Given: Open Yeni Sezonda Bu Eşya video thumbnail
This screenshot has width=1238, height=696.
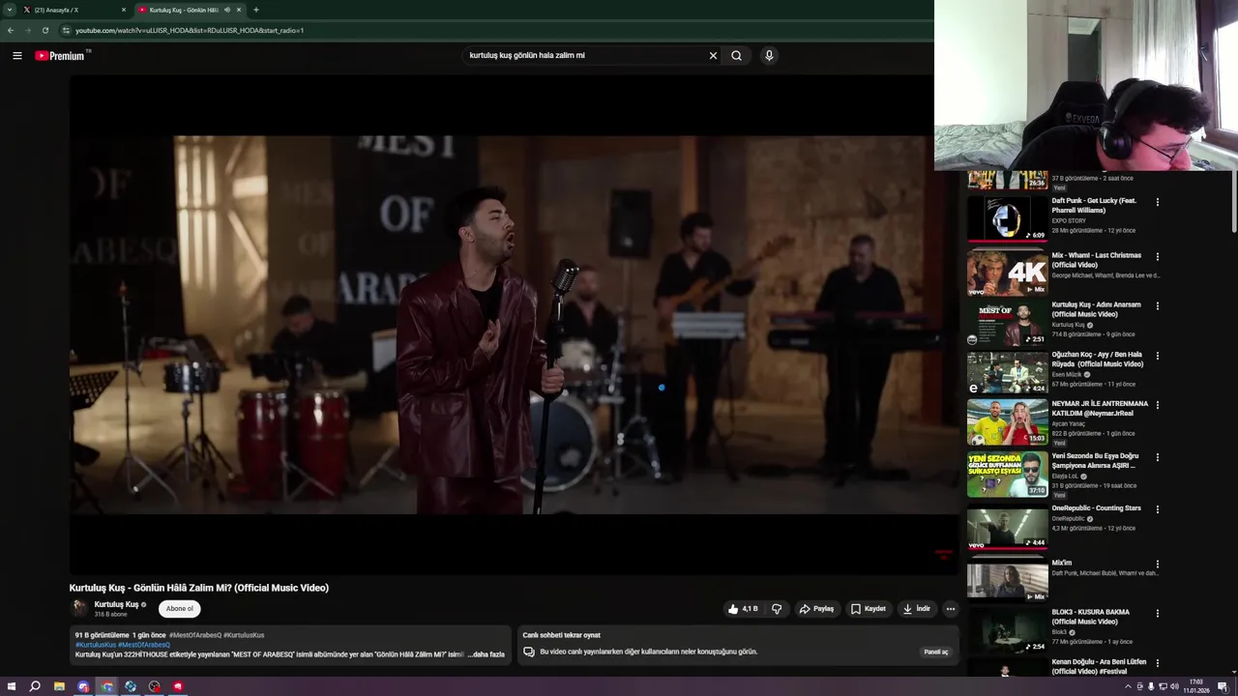Looking at the screenshot, I should pos(1007,474).
